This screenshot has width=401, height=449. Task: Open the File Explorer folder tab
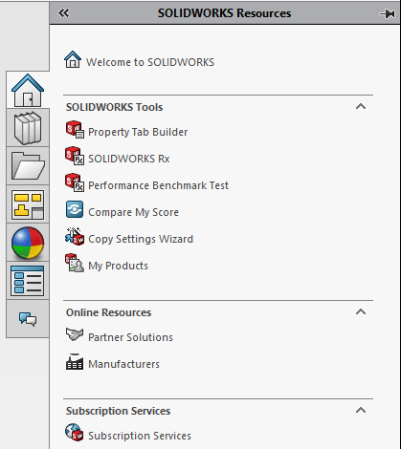28,166
